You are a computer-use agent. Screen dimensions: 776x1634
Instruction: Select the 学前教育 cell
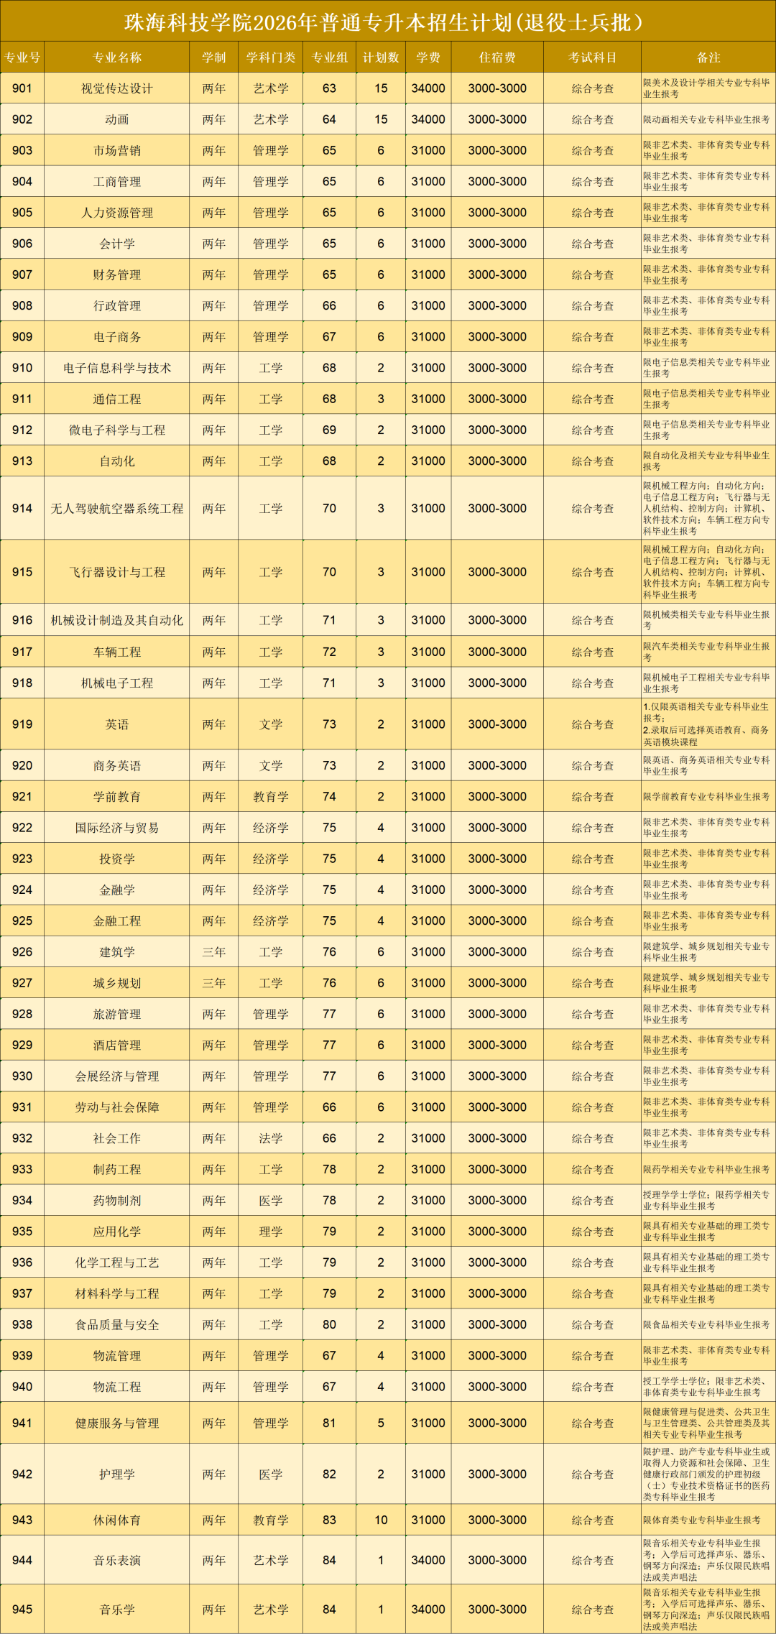coord(117,796)
